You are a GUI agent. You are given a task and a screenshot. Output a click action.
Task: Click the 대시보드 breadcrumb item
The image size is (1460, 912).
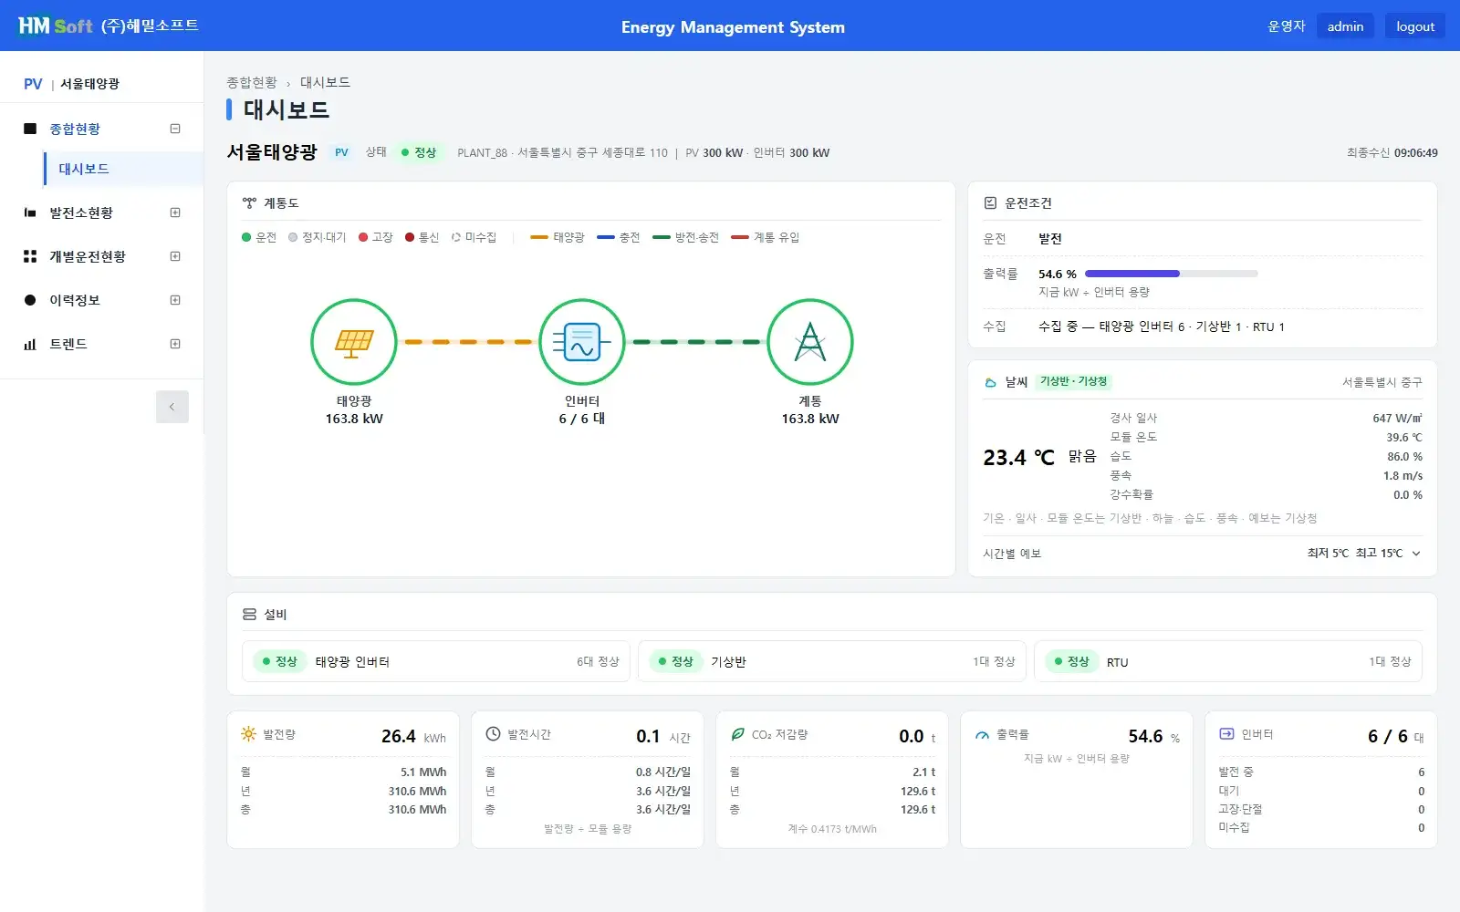[325, 82]
